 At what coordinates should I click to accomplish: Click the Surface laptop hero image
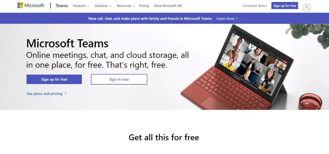pyautogui.click(x=237, y=67)
